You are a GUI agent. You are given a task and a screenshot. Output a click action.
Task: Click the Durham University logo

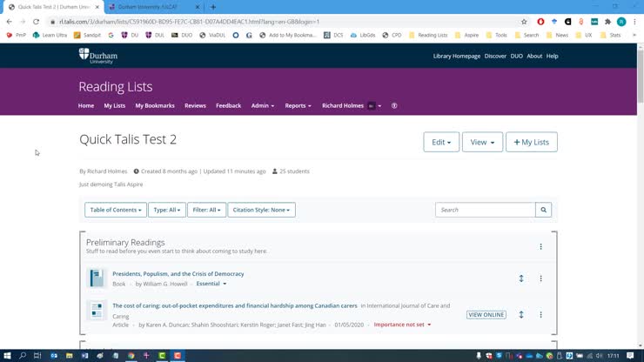coord(97,56)
